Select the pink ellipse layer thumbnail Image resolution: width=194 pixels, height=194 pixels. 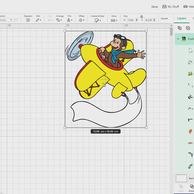click(x=190, y=143)
